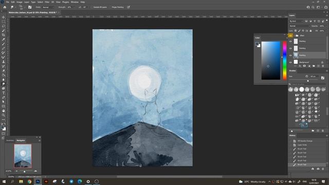Click the foreground color swatch in Color panel
This screenshot has width=329, height=185.
click(x=257, y=44)
